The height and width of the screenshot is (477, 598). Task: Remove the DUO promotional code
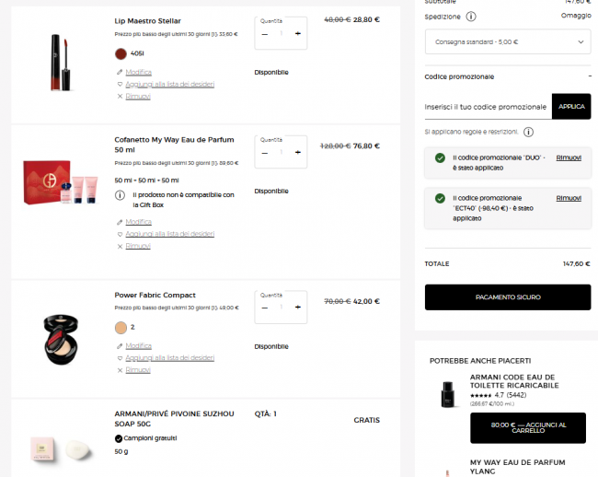pyautogui.click(x=569, y=157)
